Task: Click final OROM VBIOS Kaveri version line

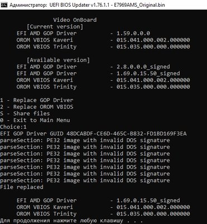Action: tap(103, 207)
